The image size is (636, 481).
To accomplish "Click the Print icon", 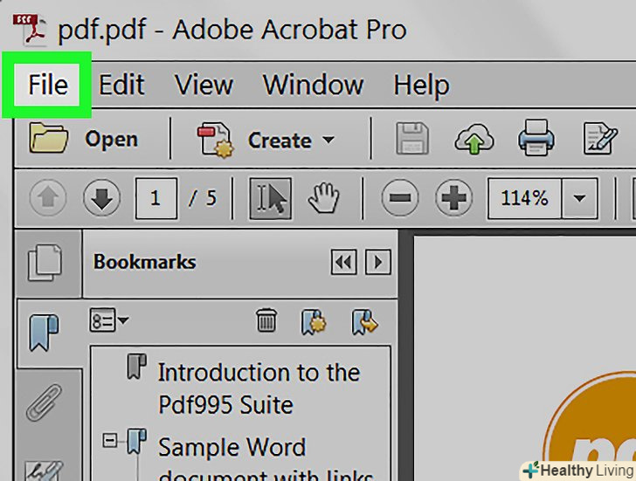I will click(536, 138).
